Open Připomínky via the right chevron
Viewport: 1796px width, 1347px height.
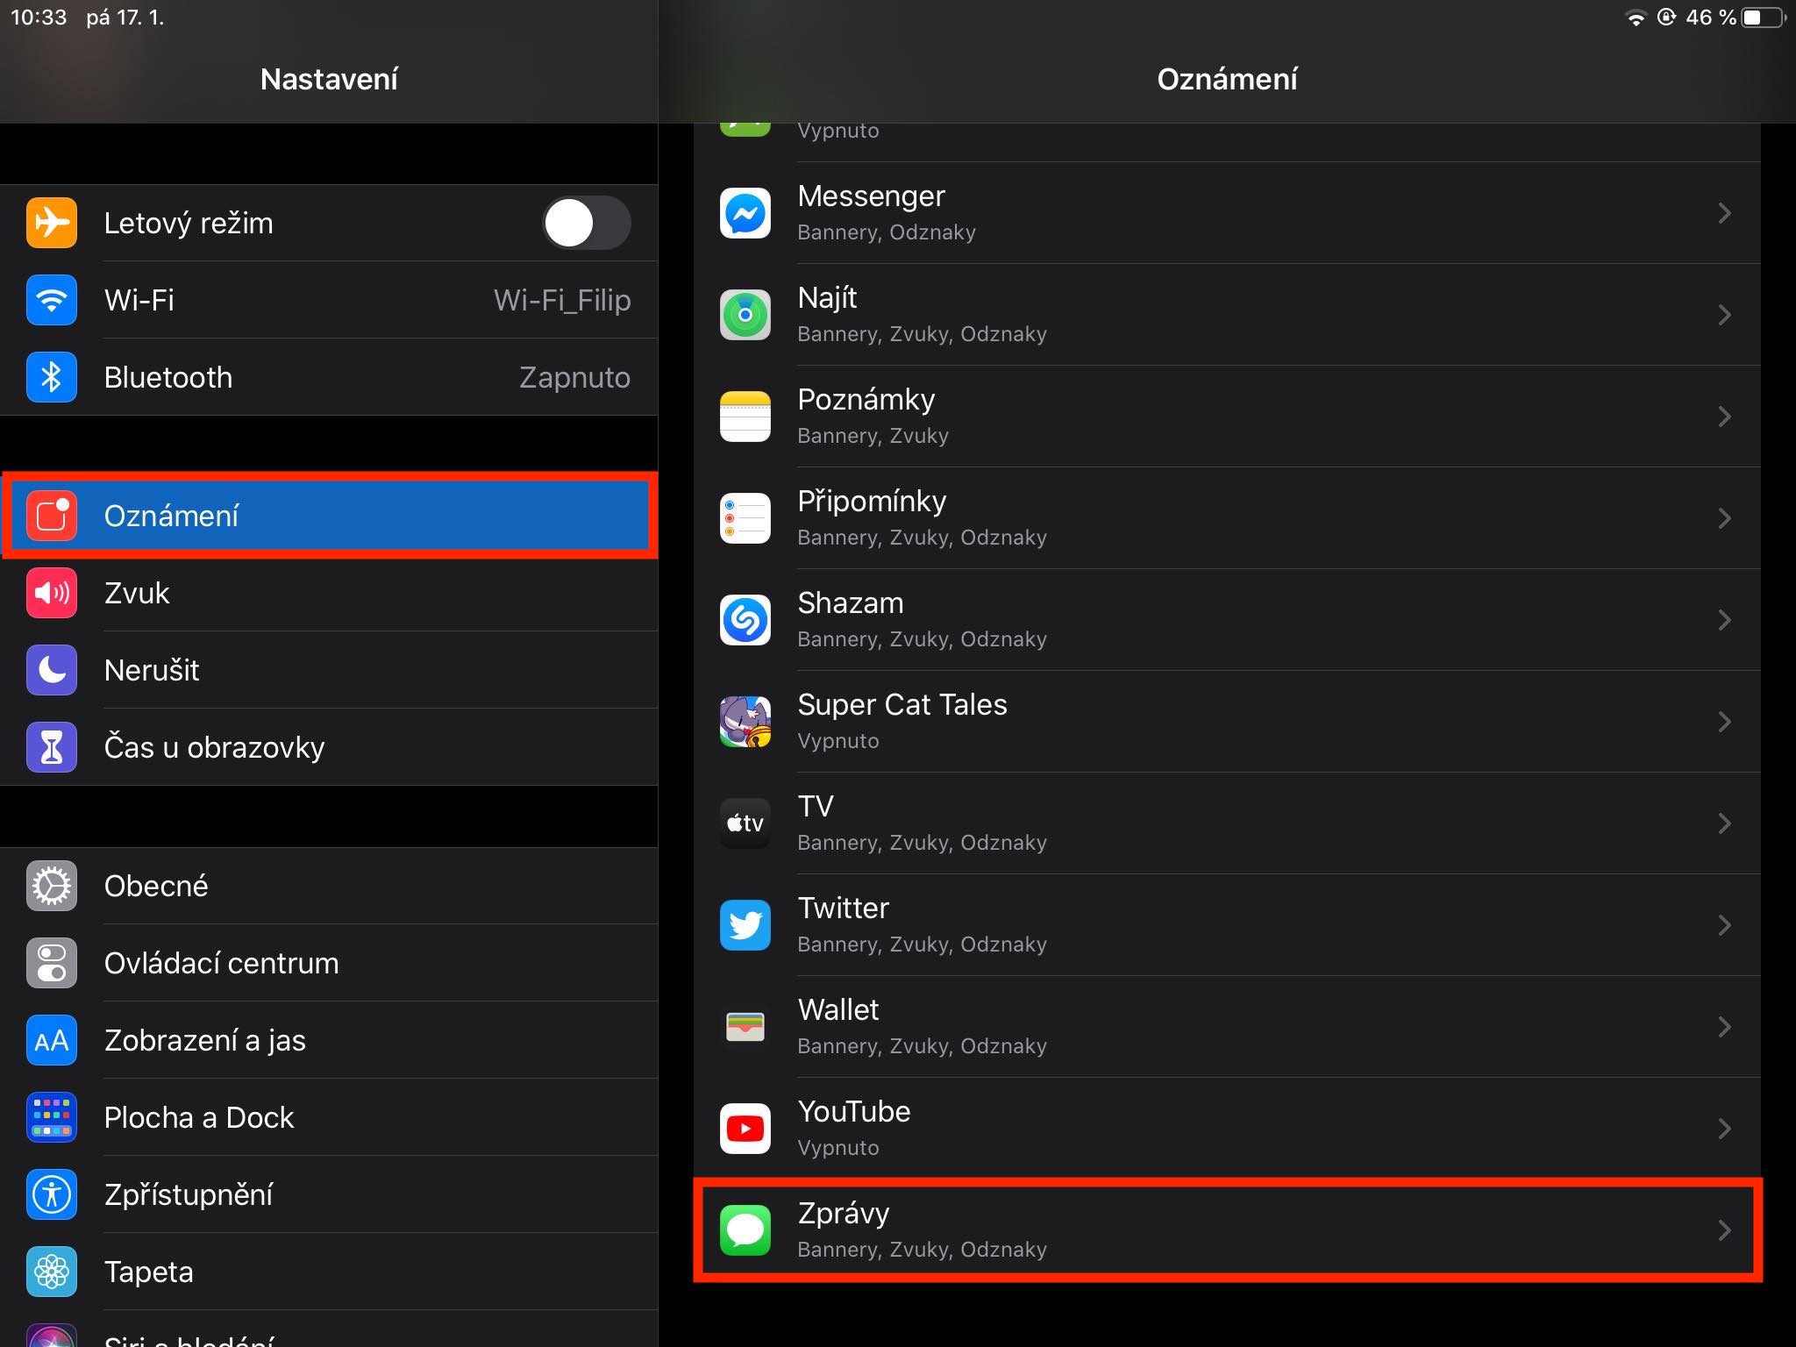pyautogui.click(x=1724, y=518)
